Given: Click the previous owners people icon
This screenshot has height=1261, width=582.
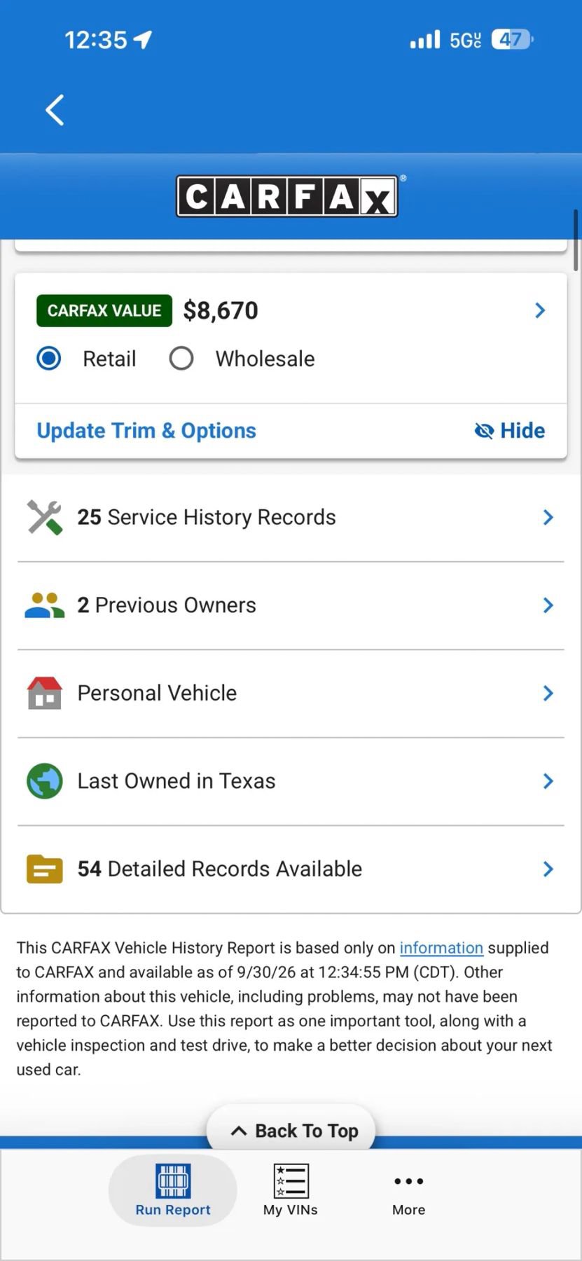Looking at the screenshot, I should point(45,605).
